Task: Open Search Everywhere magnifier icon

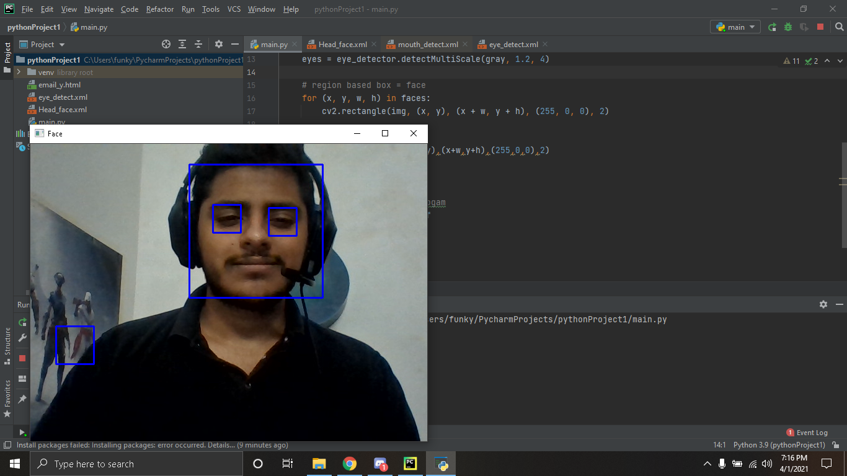Action: tap(839, 27)
